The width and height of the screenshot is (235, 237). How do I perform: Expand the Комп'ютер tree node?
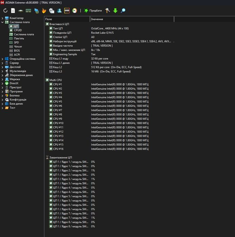coord(2,18)
